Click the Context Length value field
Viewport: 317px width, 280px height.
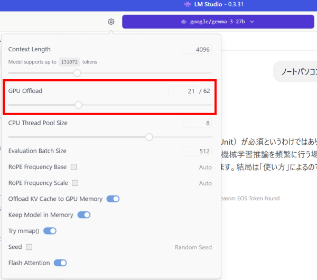tap(197, 50)
